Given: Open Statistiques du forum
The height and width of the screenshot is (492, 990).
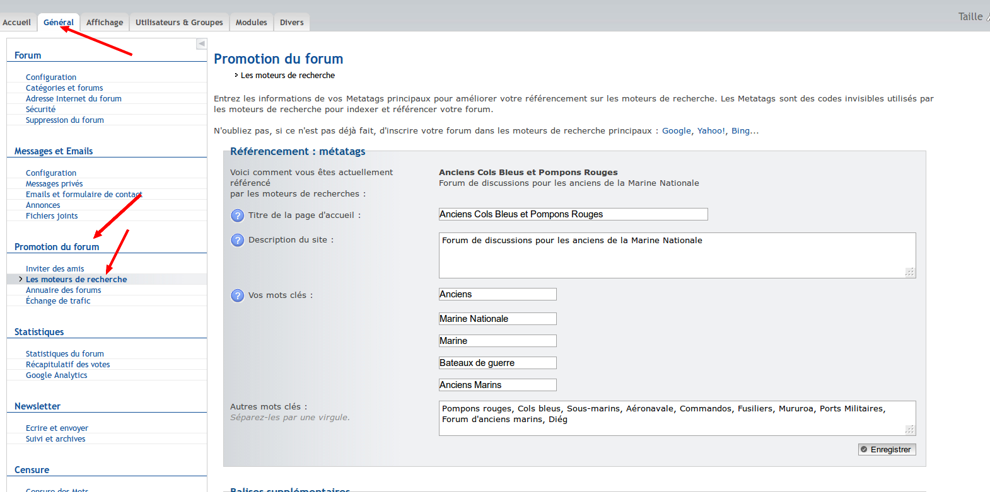Looking at the screenshot, I should click(x=65, y=354).
